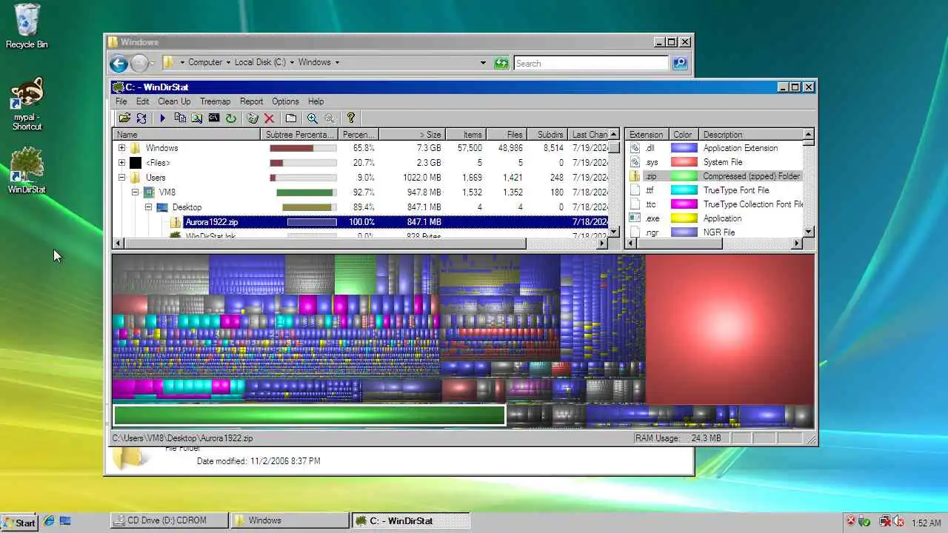Click the Explorer Search input field
Image resolution: width=948 pixels, height=533 pixels.
coord(592,63)
